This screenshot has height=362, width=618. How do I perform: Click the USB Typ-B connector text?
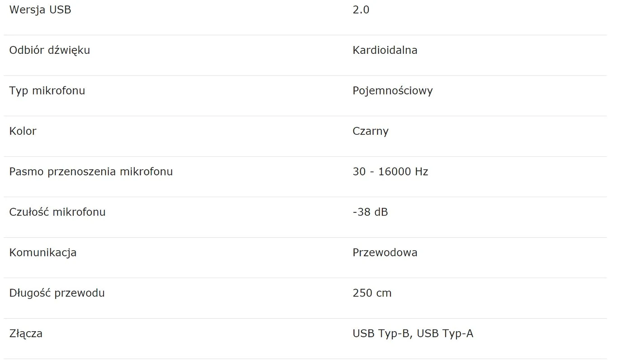point(381,334)
